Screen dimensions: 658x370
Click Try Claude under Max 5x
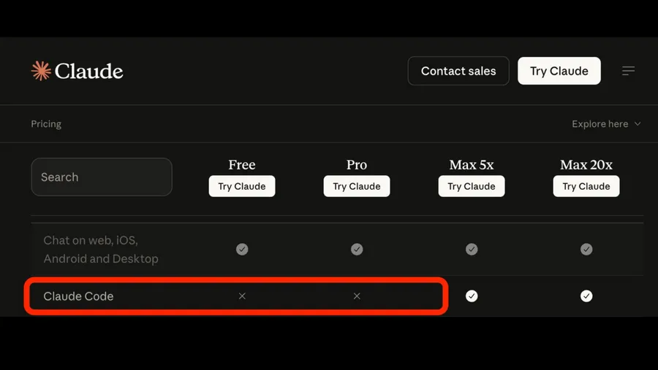click(x=472, y=186)
